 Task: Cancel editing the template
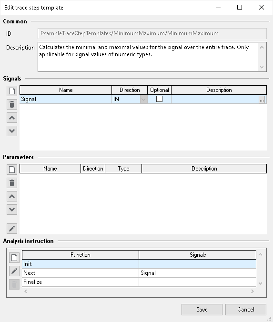click(246, 310)
